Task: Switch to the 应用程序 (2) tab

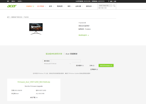Action: tap(94, 69)
